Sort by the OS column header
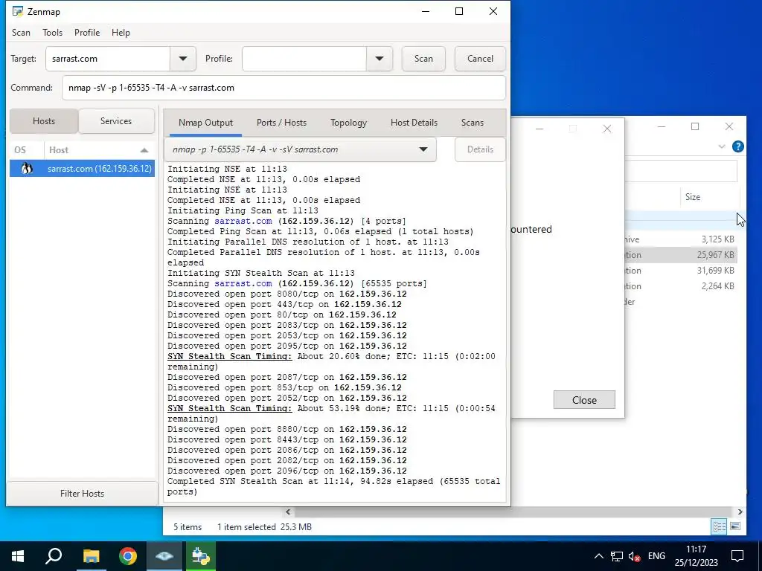The width and height of the screenshot is (762, 571). point(20,150)
